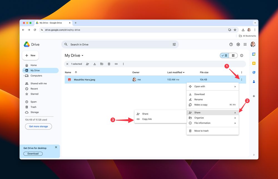Switch to grid layout view
Image resolution: width=278 pixels, height=179 pixels.
pyautogui.click(x=233, y=55)
